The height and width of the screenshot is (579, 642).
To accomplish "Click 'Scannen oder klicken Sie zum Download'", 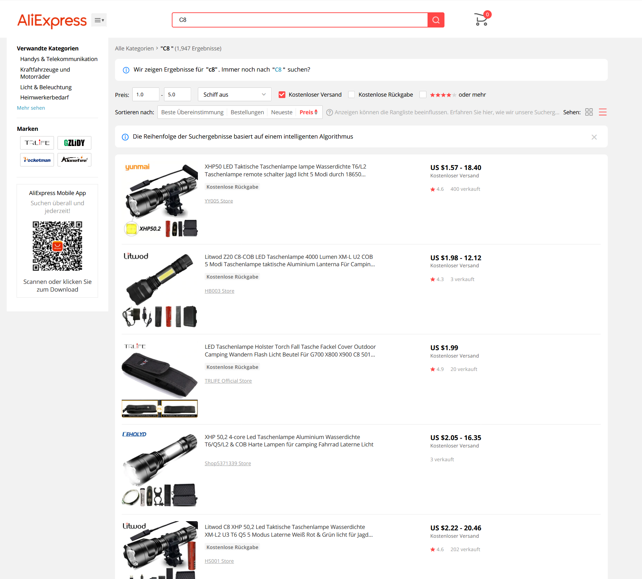I will 57,286.
